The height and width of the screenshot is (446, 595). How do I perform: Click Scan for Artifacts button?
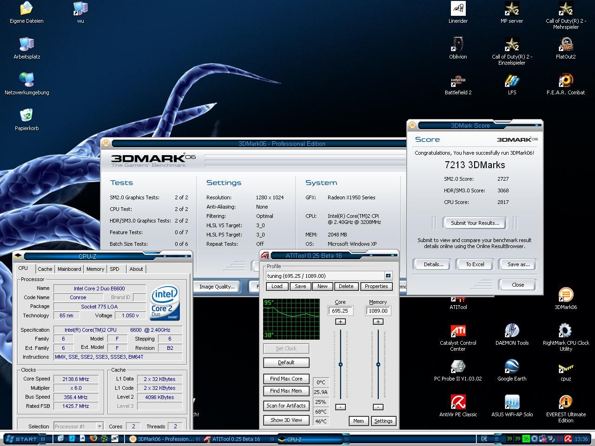coord(286,406)
